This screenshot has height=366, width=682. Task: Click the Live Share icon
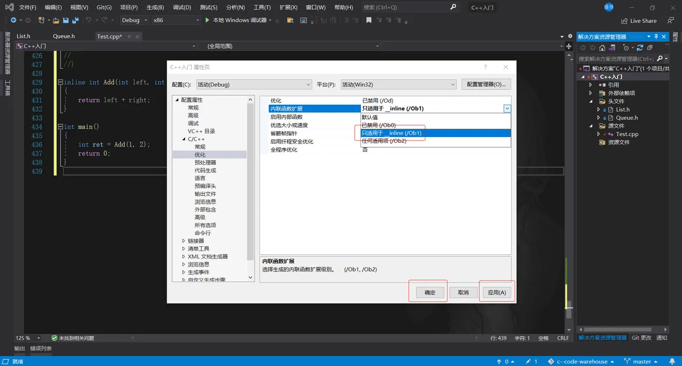point(625,21)
